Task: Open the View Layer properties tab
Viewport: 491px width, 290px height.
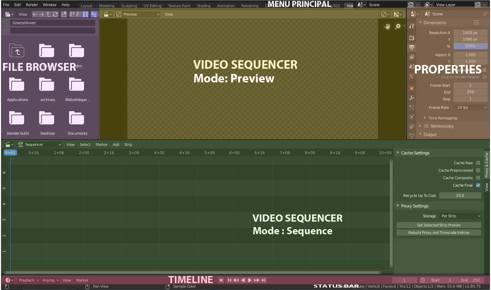Action: click(412, 57)
